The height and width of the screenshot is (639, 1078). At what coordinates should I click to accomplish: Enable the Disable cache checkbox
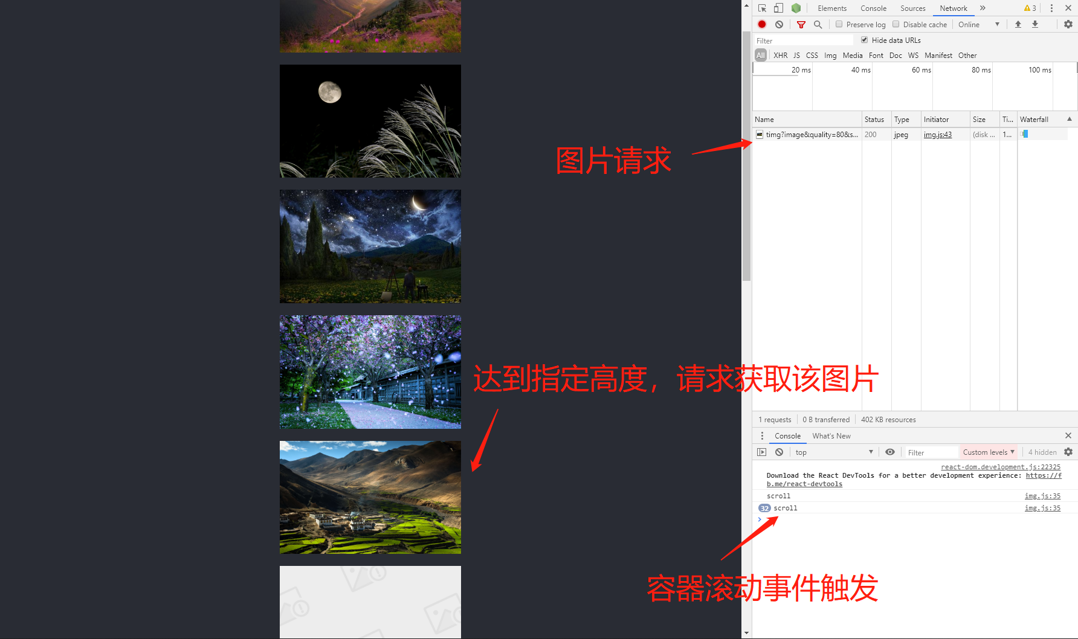click(896, 24)
